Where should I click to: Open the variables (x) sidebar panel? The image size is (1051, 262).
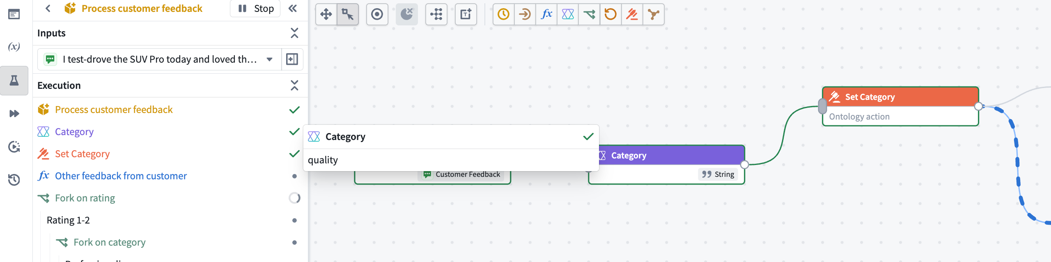pyautogui.click(x=14, y=47)
